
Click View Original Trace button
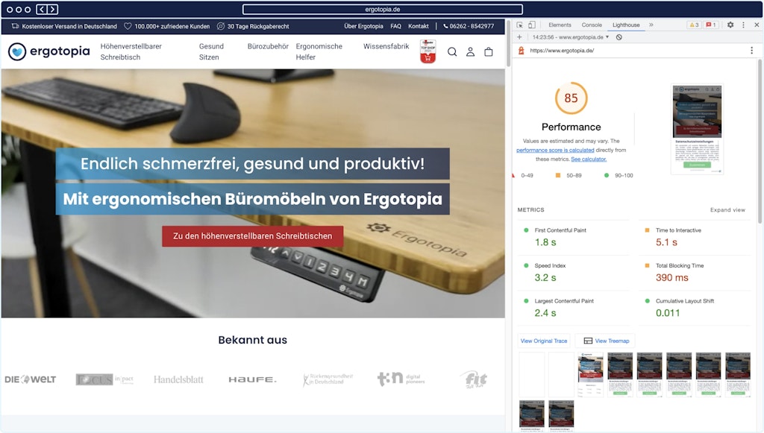click(544, 341)
